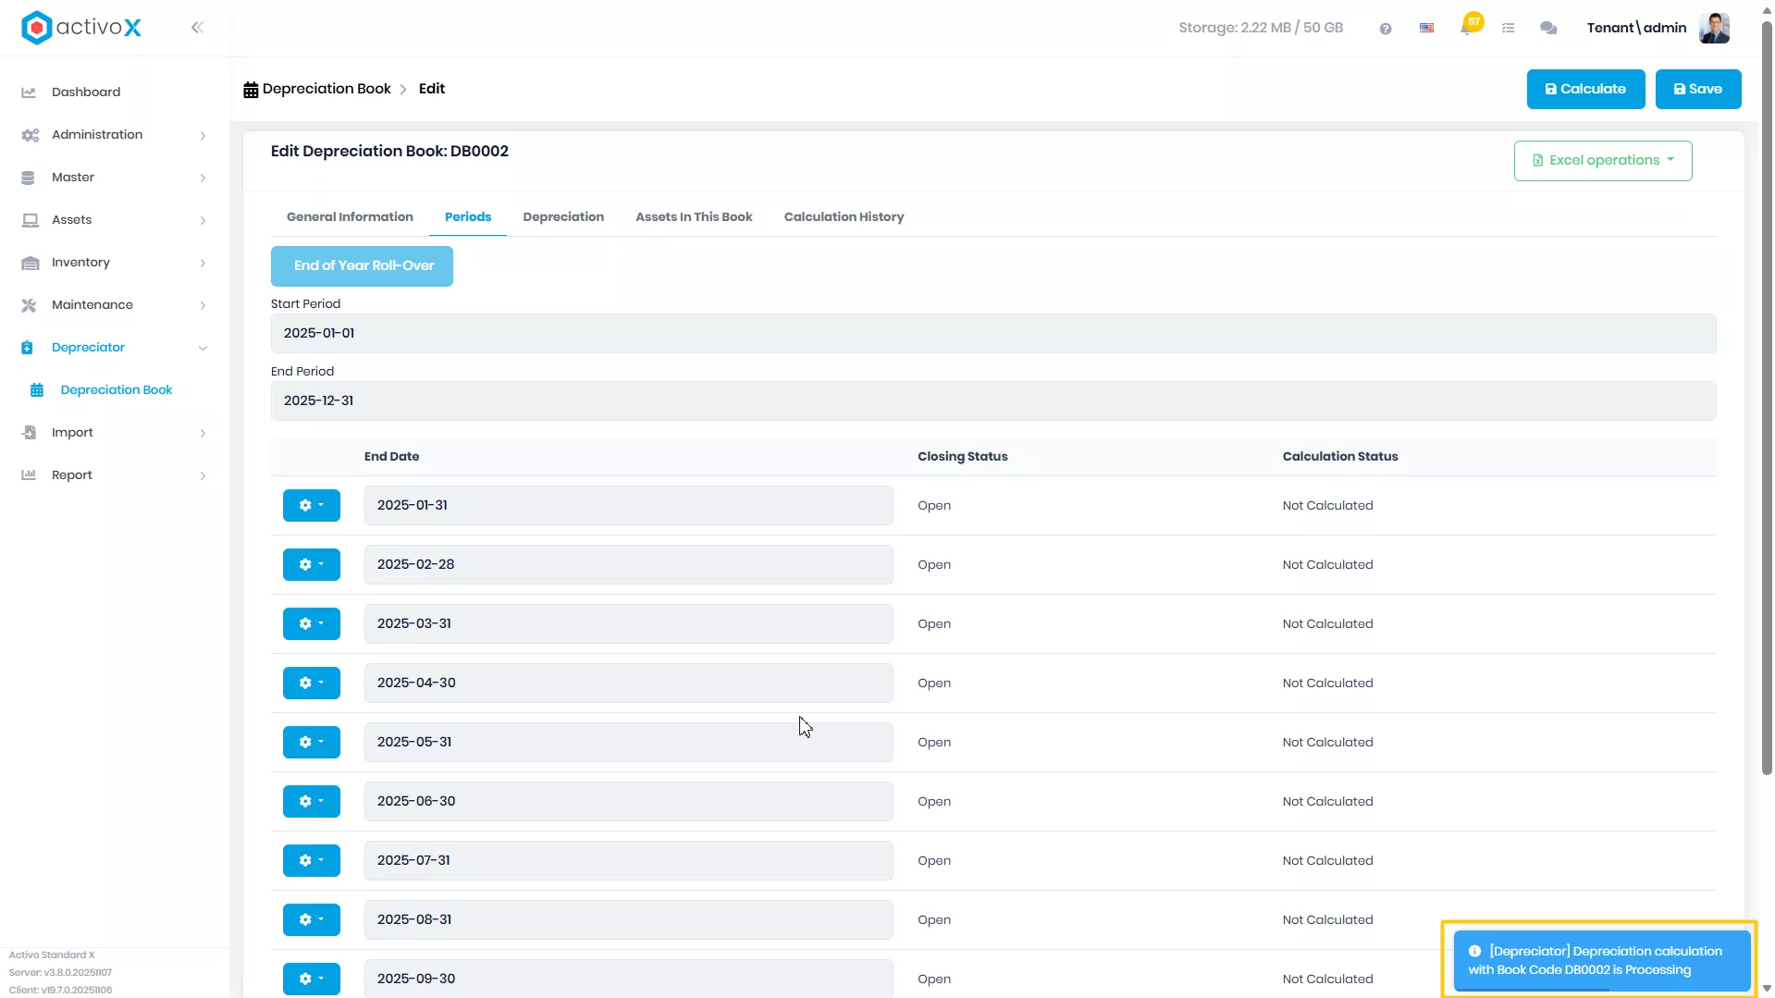The width and height of the screenshot is (1775, 998).
Task: Open the Assets In This Book tab
Action: click(x=694, y=217)
